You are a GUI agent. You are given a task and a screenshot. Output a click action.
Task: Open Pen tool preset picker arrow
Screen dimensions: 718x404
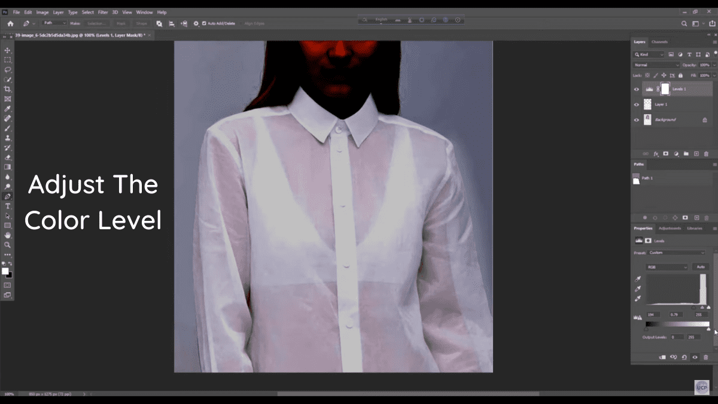pos(34,23)
